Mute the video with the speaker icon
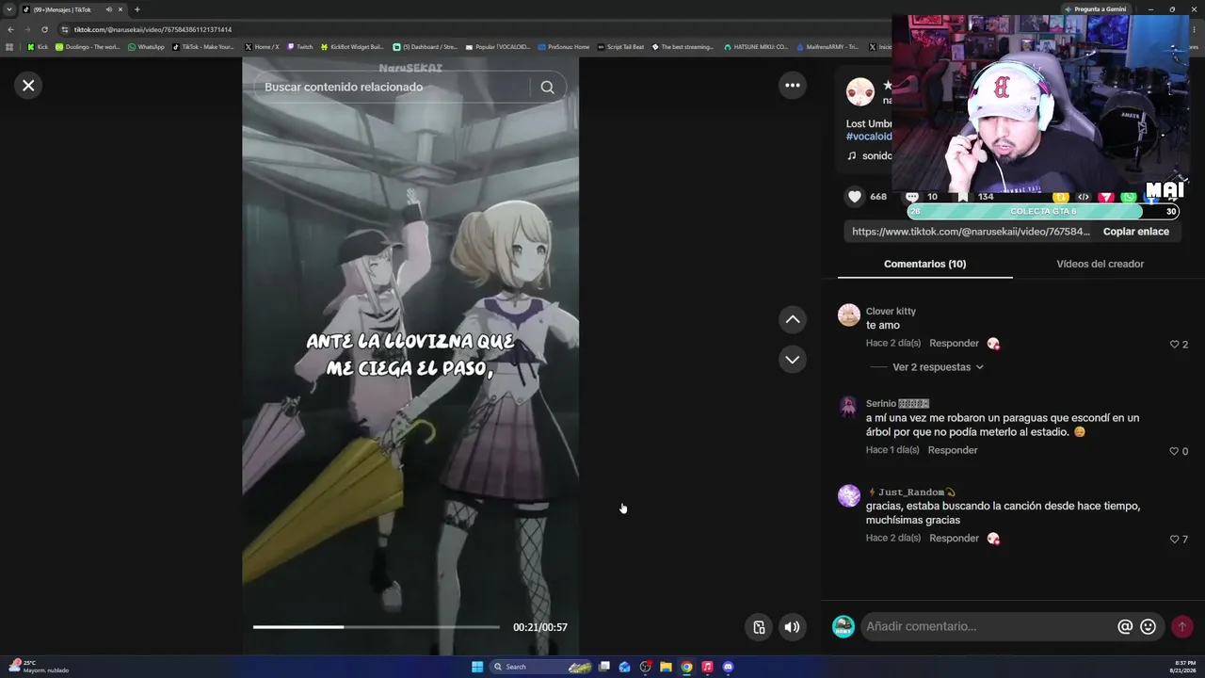This screenshot has width=1205, height=678. (793, 627)
